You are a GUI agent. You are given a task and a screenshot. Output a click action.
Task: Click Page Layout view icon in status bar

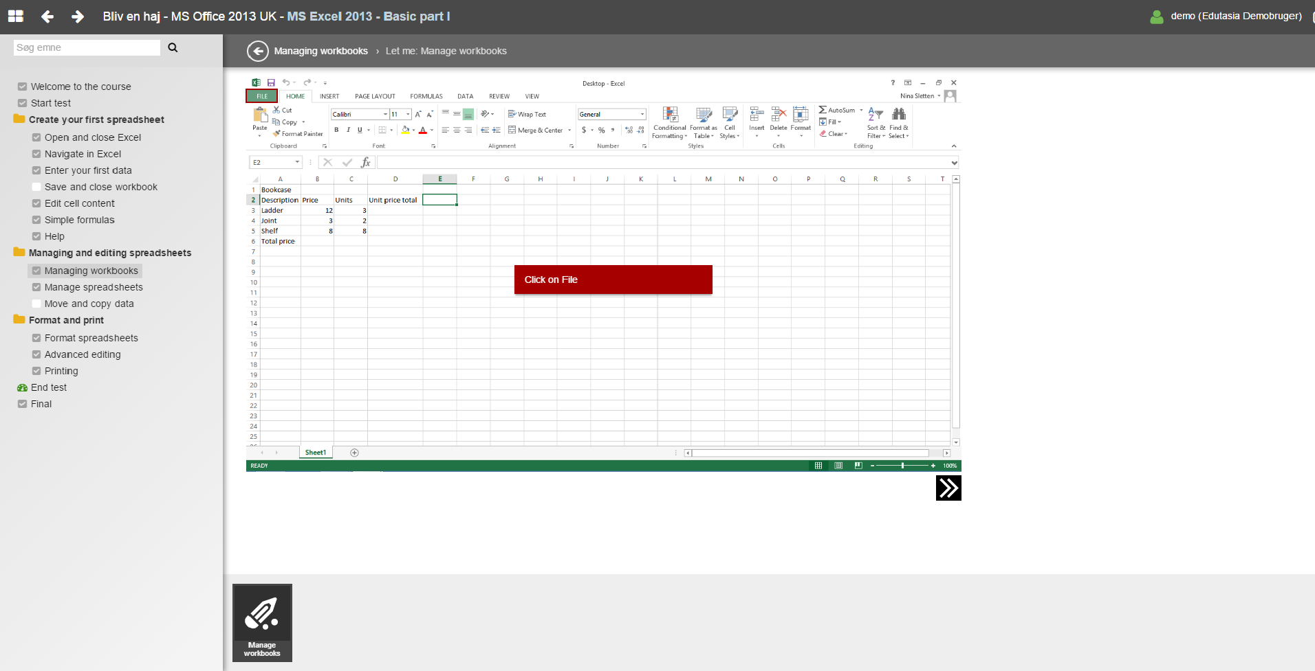tap(838, 466)
